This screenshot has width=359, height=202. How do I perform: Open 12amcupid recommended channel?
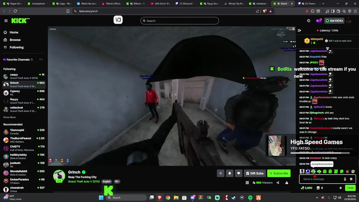coord(24,132)
